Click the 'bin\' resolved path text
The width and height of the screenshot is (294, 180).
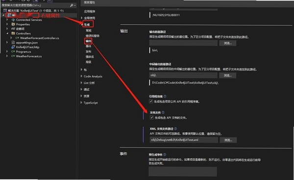coord(155,51)
